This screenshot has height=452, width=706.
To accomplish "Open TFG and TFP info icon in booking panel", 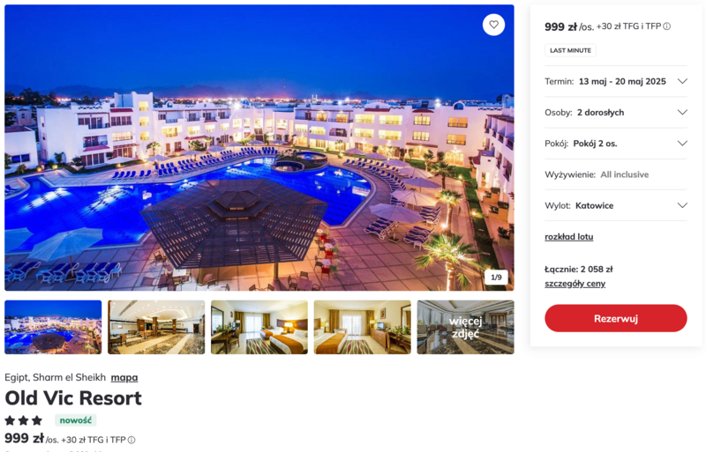I will [x=667, y=26].
